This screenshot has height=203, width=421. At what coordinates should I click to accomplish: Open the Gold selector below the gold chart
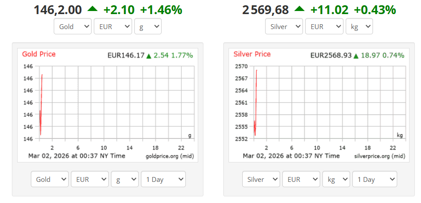click(50, 179)
